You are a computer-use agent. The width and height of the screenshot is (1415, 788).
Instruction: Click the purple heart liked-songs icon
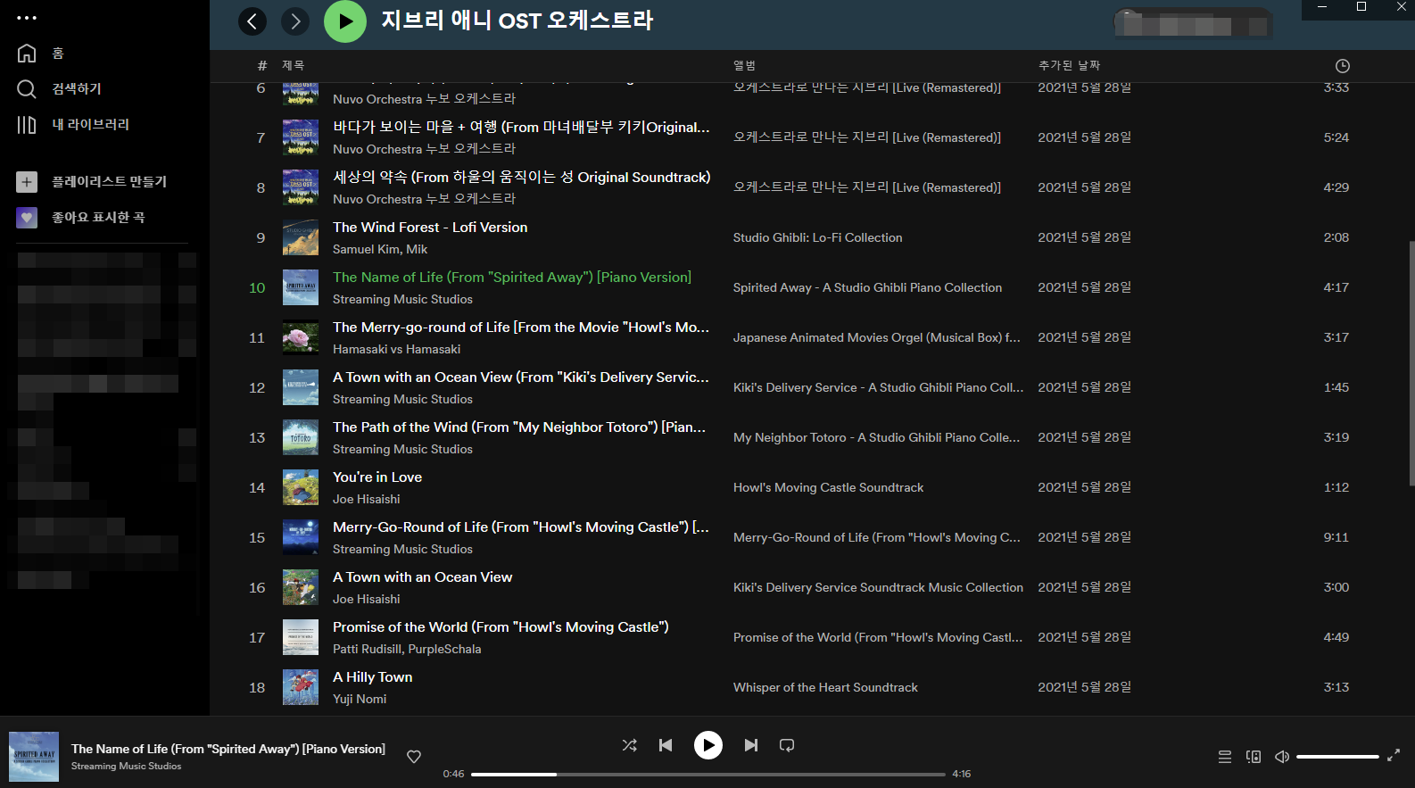[27, 218]
